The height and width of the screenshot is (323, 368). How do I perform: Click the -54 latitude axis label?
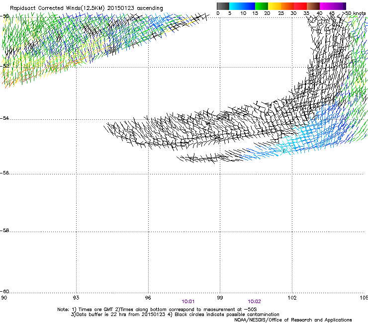click(x=4, y=118)
